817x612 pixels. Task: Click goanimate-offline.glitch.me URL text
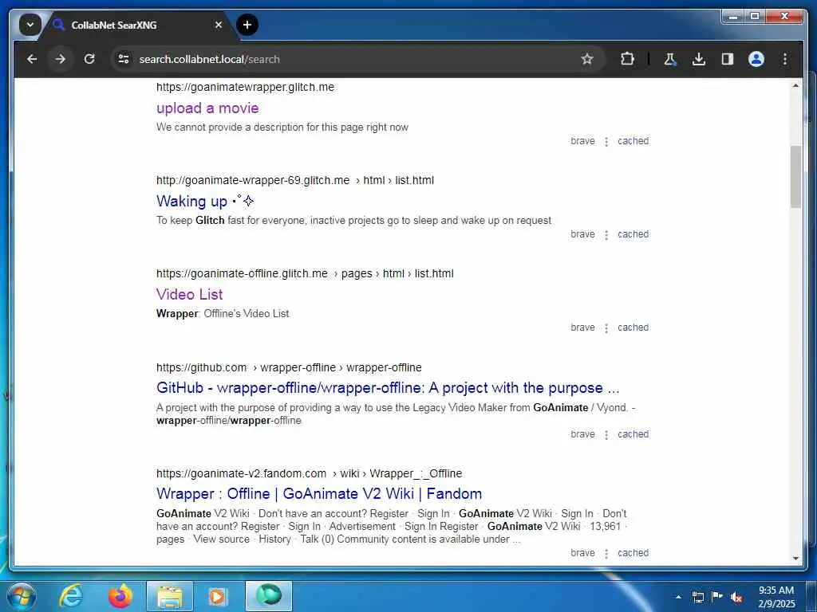pyautogui.click(x=242, y=273)
